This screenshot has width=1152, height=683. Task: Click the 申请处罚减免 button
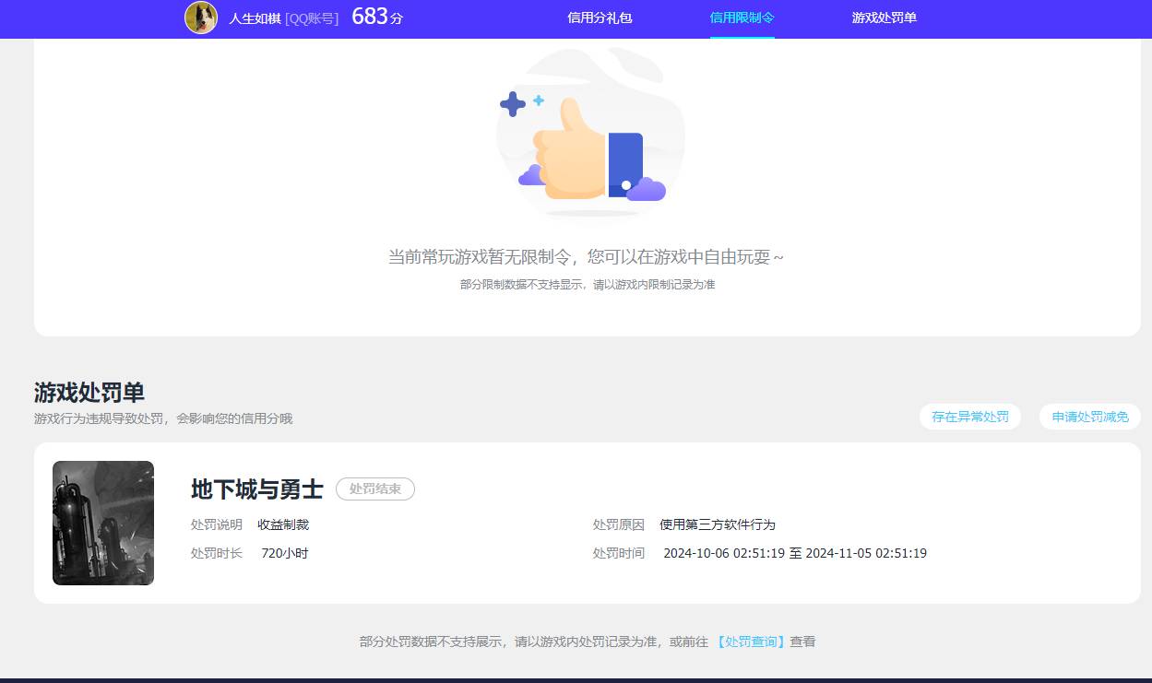pos(1089,417)
